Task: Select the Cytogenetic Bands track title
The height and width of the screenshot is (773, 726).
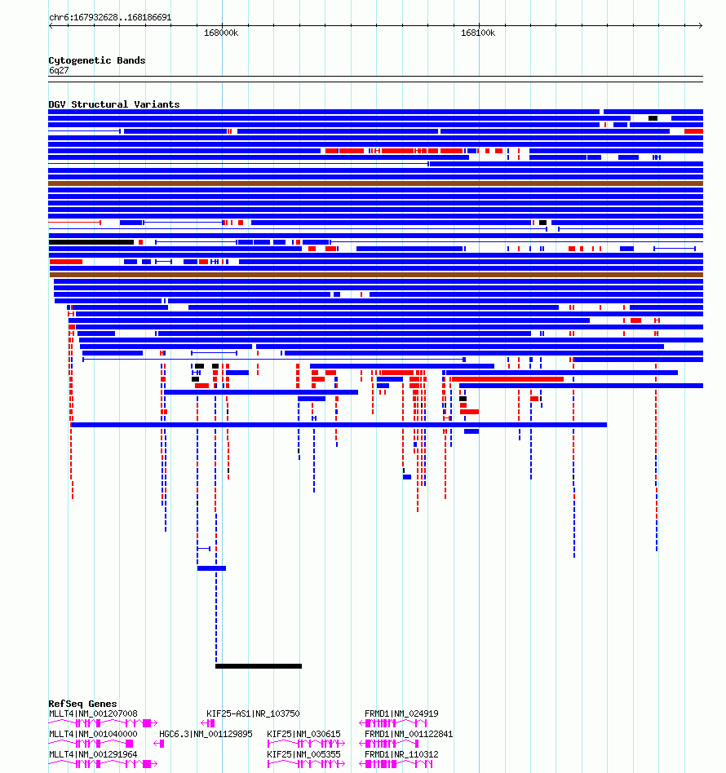Action: 97,60
